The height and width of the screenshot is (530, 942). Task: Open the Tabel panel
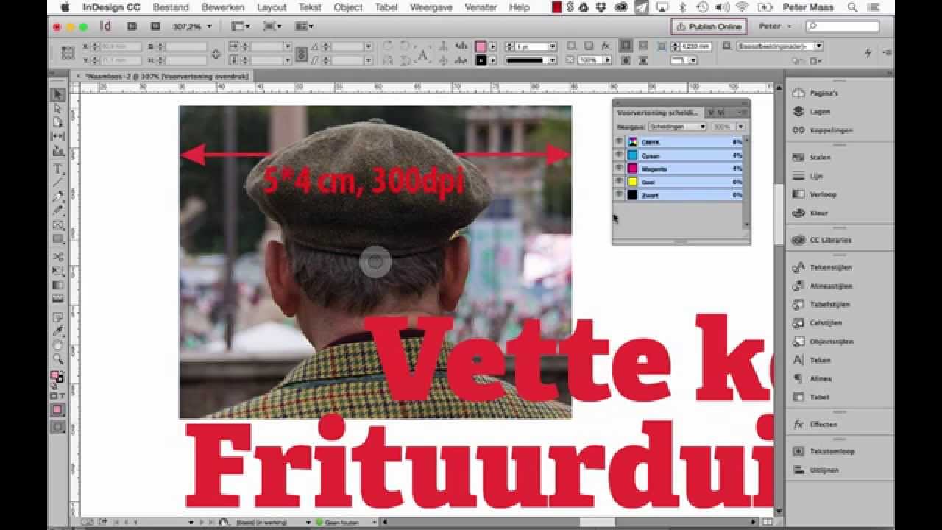[x=810, y=397]
